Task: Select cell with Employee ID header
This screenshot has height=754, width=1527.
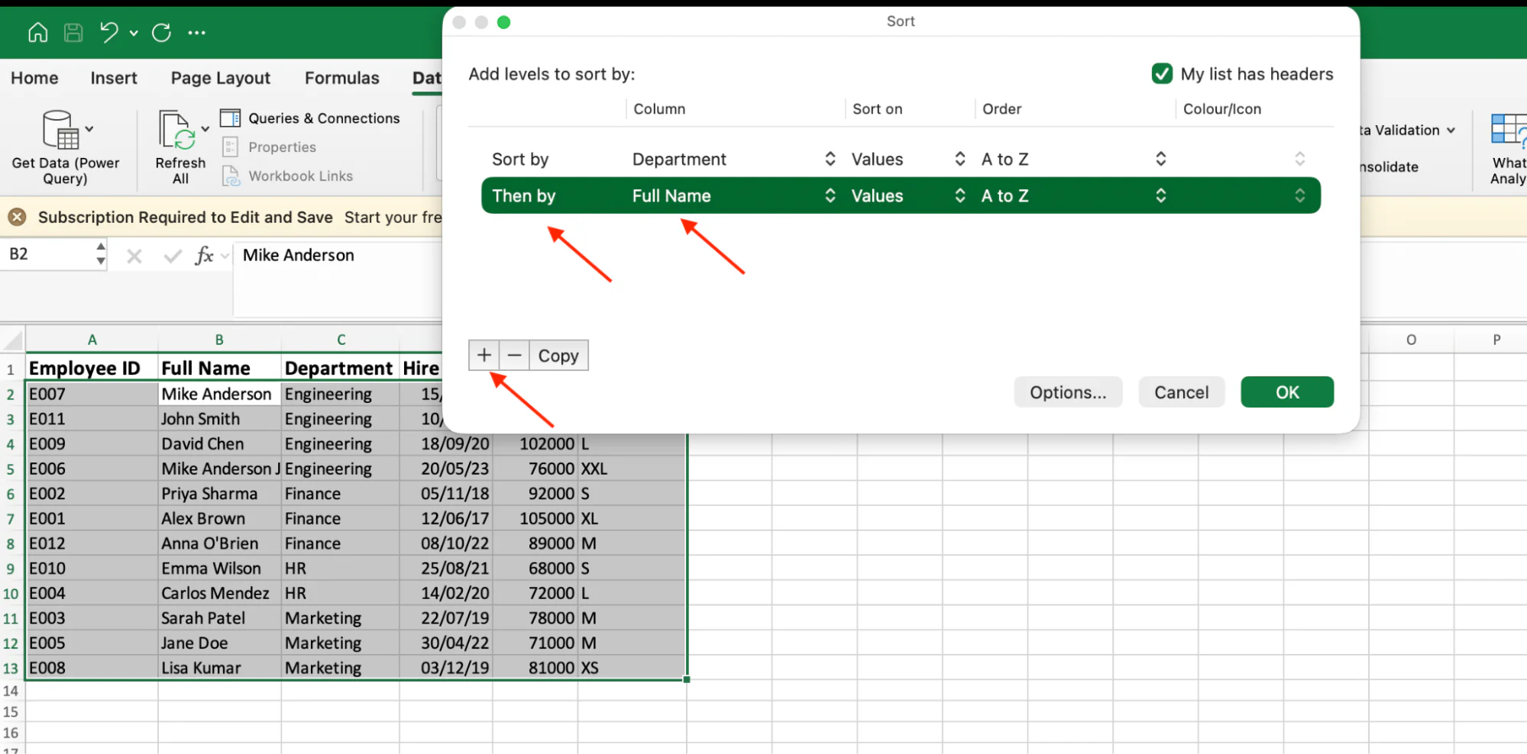Action: [92, 369]
